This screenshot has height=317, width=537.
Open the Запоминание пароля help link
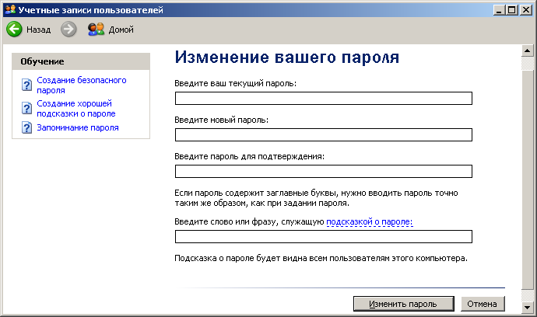pyautogui.click(x=78, y=127)
